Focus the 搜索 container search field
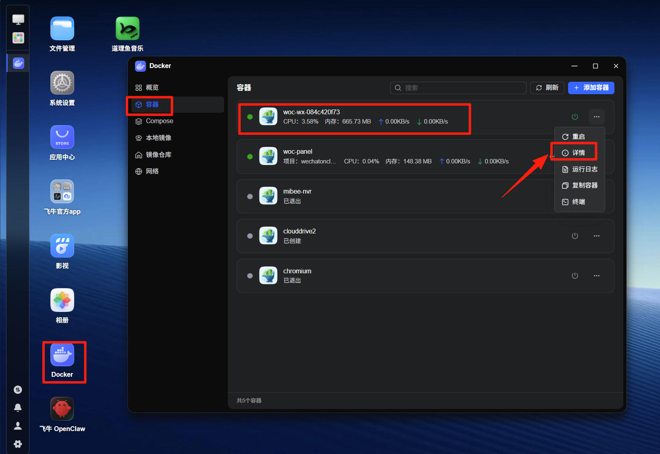This screenshot has width=660, height=454. click(x=458, y=88)
